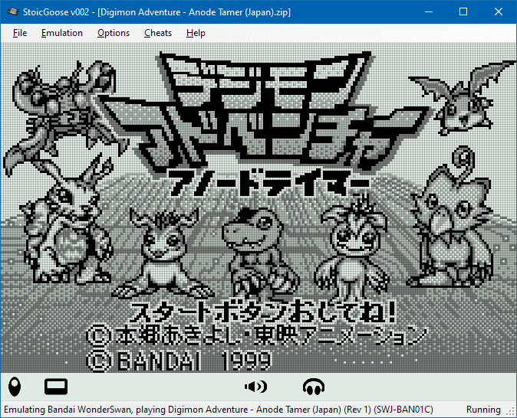The height and width of the screenshot is (418, 517).
Task: Click the window title text 'StoicGoose v002'
Action: [x=56, y=12]
